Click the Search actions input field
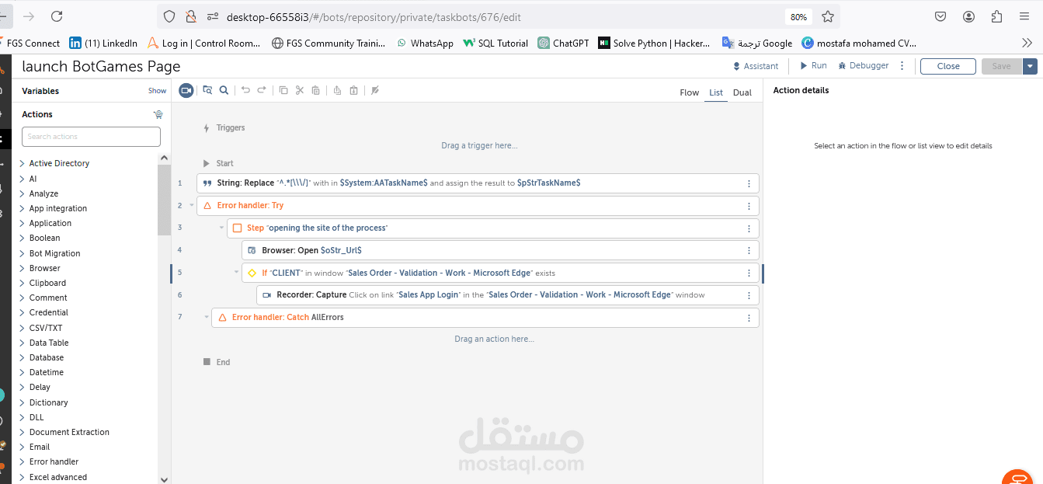This screenshot has height=484, width=1043. tap(91, 136)
